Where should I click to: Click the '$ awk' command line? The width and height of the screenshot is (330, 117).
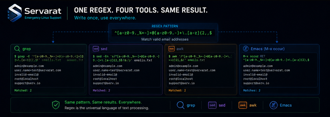point(200,58)
